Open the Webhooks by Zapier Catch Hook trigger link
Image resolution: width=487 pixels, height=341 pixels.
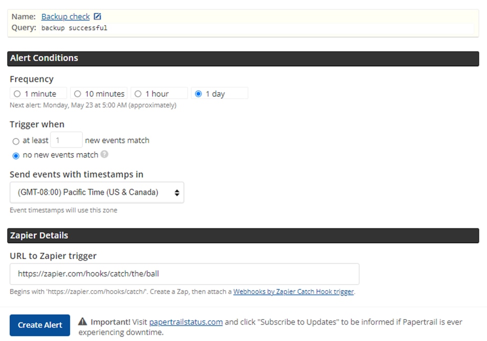294,292
